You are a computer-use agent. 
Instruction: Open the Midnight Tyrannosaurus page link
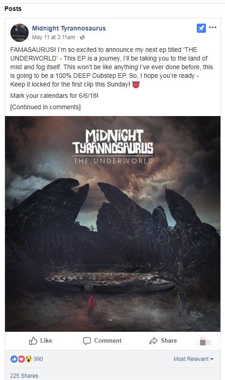pyautogui.click(x=69, y=28)
